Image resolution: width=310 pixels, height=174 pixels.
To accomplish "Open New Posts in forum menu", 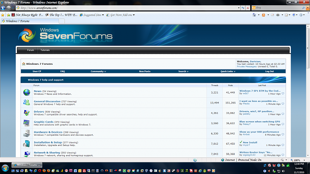I will [x=145, y=71].
